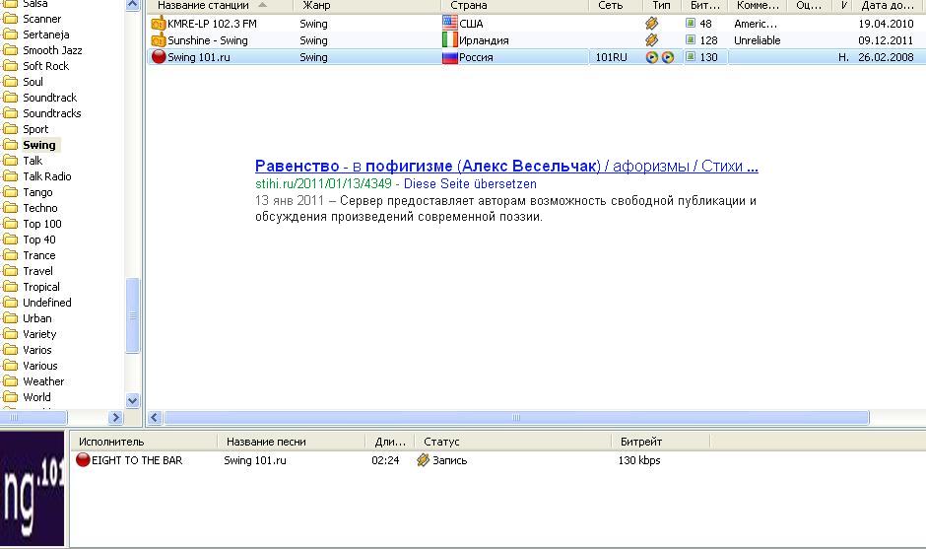The height and width of the screenshot is (549, 926).
Task: Click the red recording icon for Swing 101.ru
Action: pos(159,57)
